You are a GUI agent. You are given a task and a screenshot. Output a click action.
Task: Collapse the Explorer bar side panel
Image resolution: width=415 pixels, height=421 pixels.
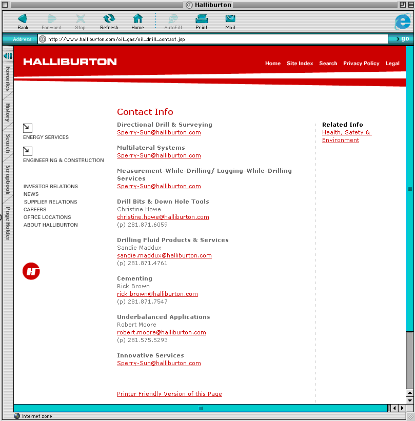coord(8,56)
